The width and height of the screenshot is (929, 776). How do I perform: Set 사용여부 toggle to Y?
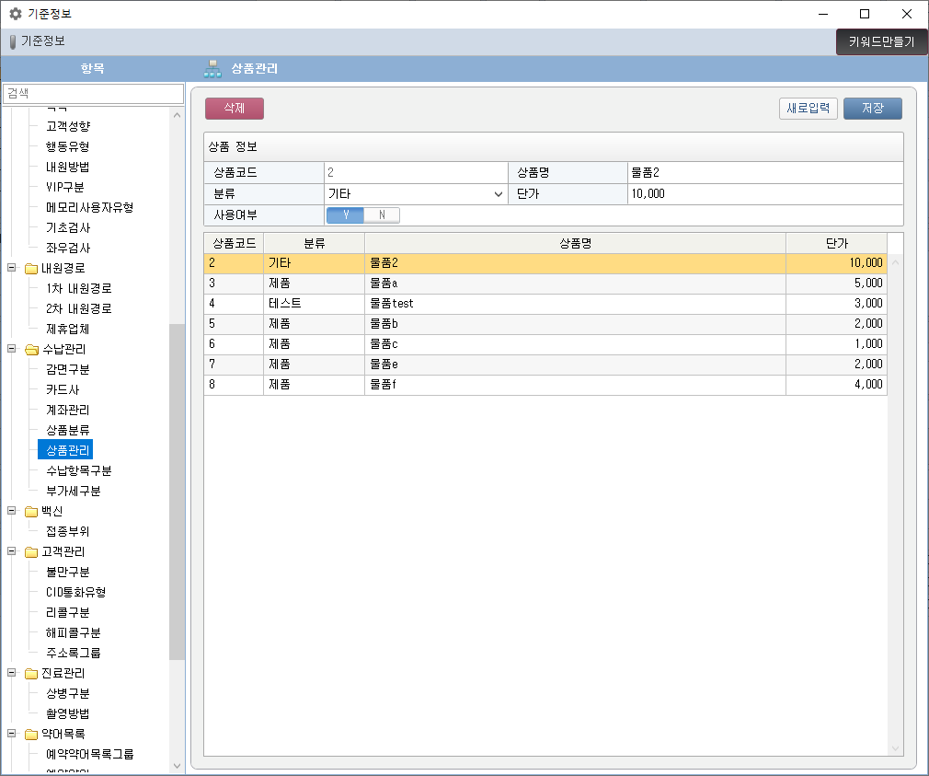coord(346,215)
